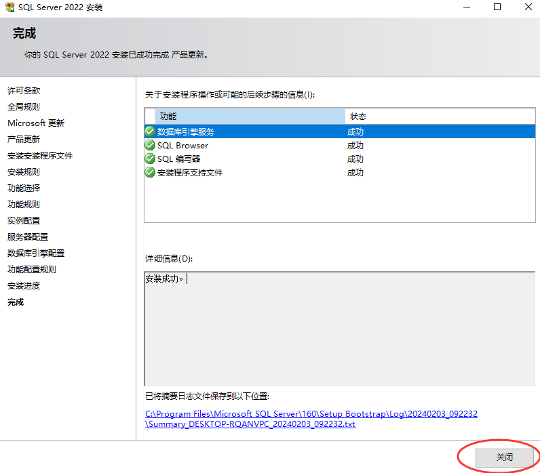This screenshot has height=473, width=540.
Task: Close the window with the title bar X
Action: (x=528, y=7)
